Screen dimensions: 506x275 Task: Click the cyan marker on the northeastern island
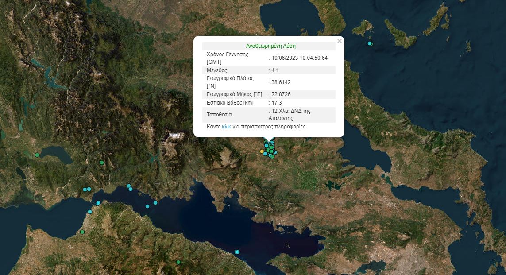coord(370,43)
